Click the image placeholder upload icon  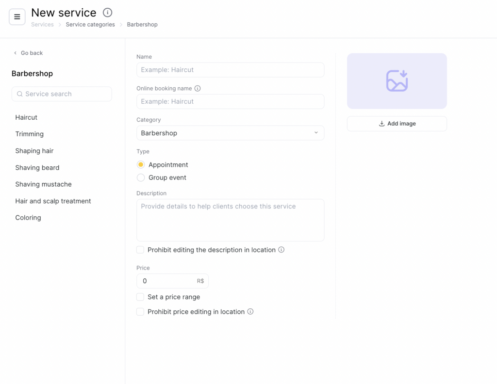click(397, 81)
